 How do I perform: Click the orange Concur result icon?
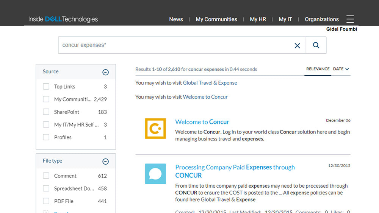click(x=155, y=129)
